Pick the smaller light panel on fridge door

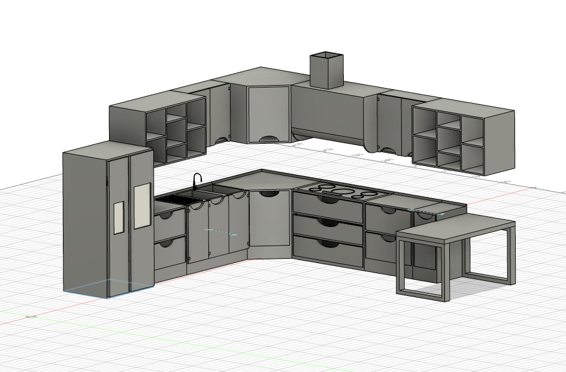pyautogui.click(x=119, y=218)
